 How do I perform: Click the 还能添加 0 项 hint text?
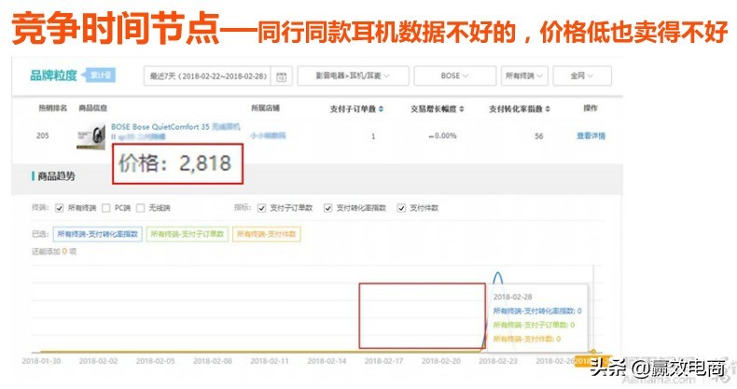click(54, 251)
